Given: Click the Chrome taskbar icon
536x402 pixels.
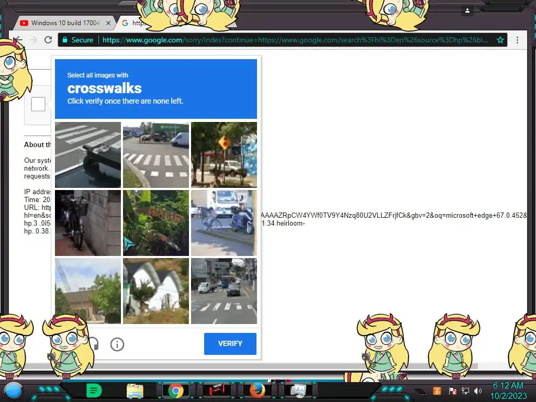Looking at the screenshot, I should 176,390.
